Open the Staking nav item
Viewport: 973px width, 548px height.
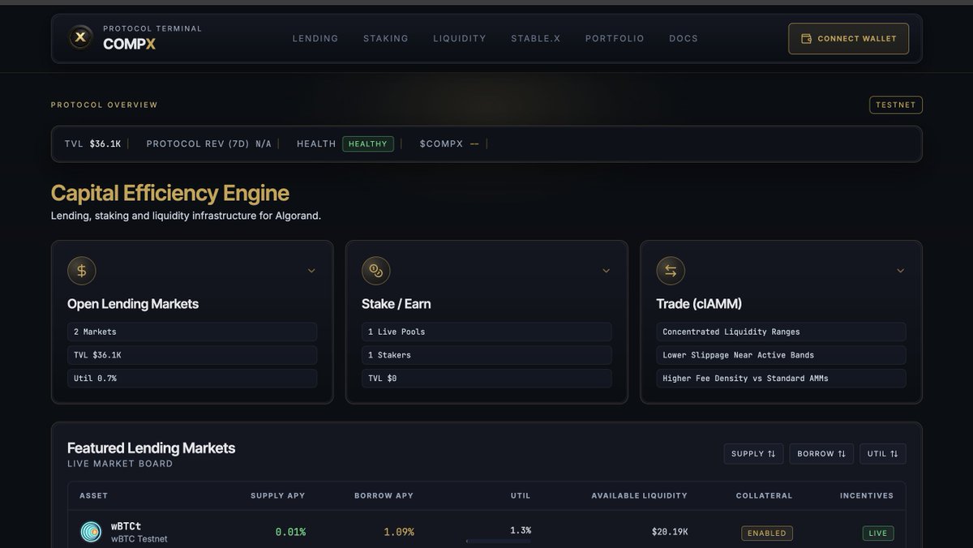(386, 38)
